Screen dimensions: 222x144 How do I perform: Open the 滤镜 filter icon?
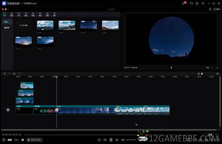pos(47,14)
